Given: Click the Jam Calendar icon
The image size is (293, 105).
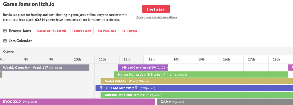Looking at the screenshot, I should tap(5, 41).
